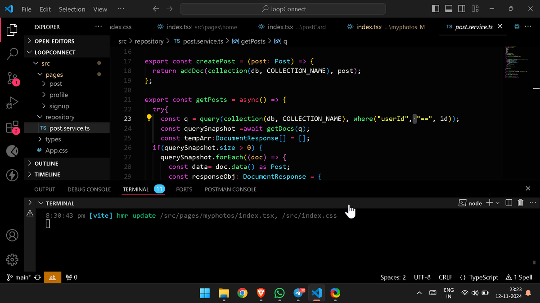Open the Selection menu

point(72,9)
